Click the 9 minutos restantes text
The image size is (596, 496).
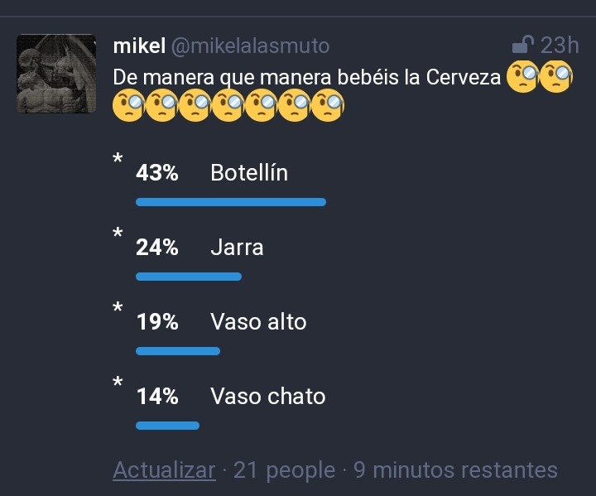point(455,470)
